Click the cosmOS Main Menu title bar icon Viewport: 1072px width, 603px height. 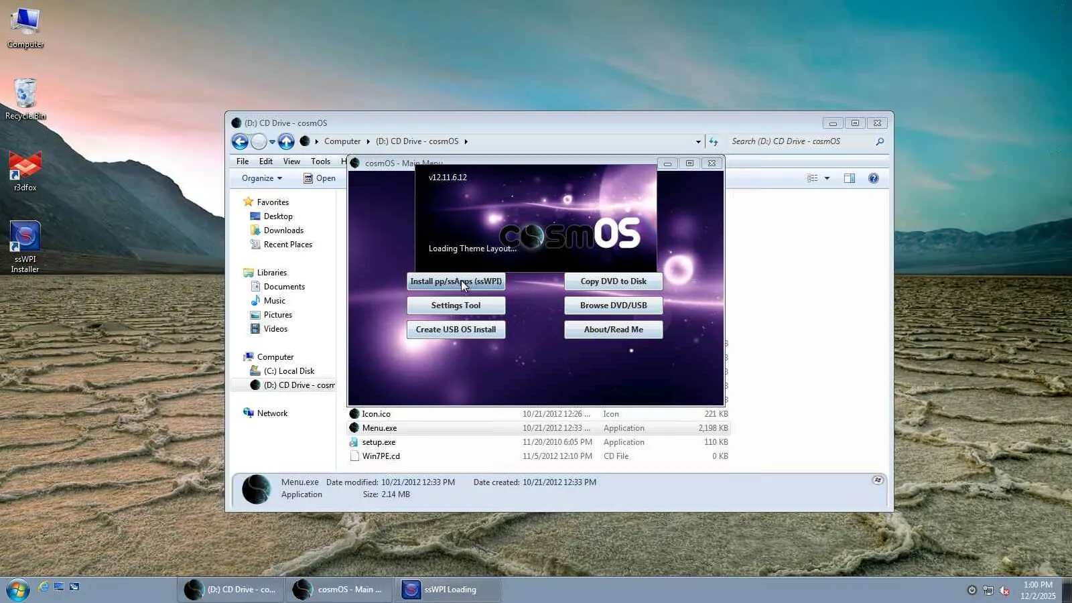pos(355,163)
